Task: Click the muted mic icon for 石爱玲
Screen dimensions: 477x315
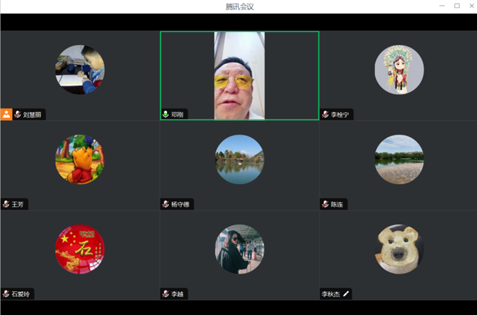Action: coord(6,294)
